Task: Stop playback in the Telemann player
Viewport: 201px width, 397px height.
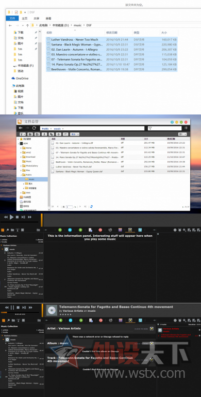Action: pyautogui.click(x=18, y=308)
